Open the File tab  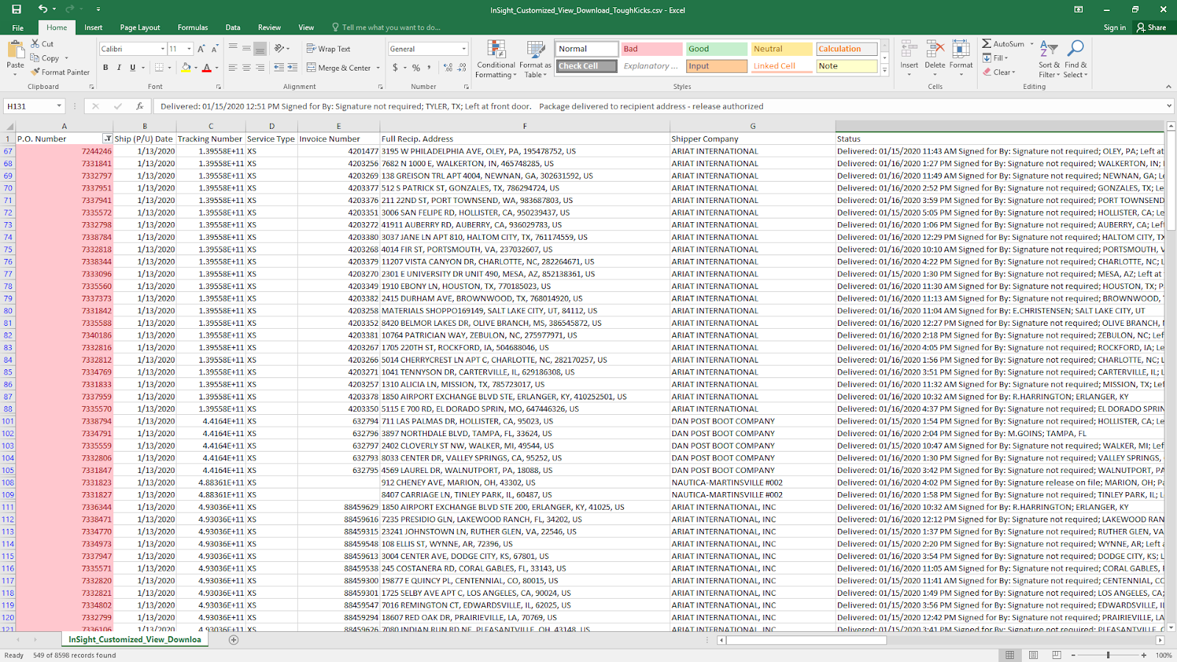(x=18, y=27)
